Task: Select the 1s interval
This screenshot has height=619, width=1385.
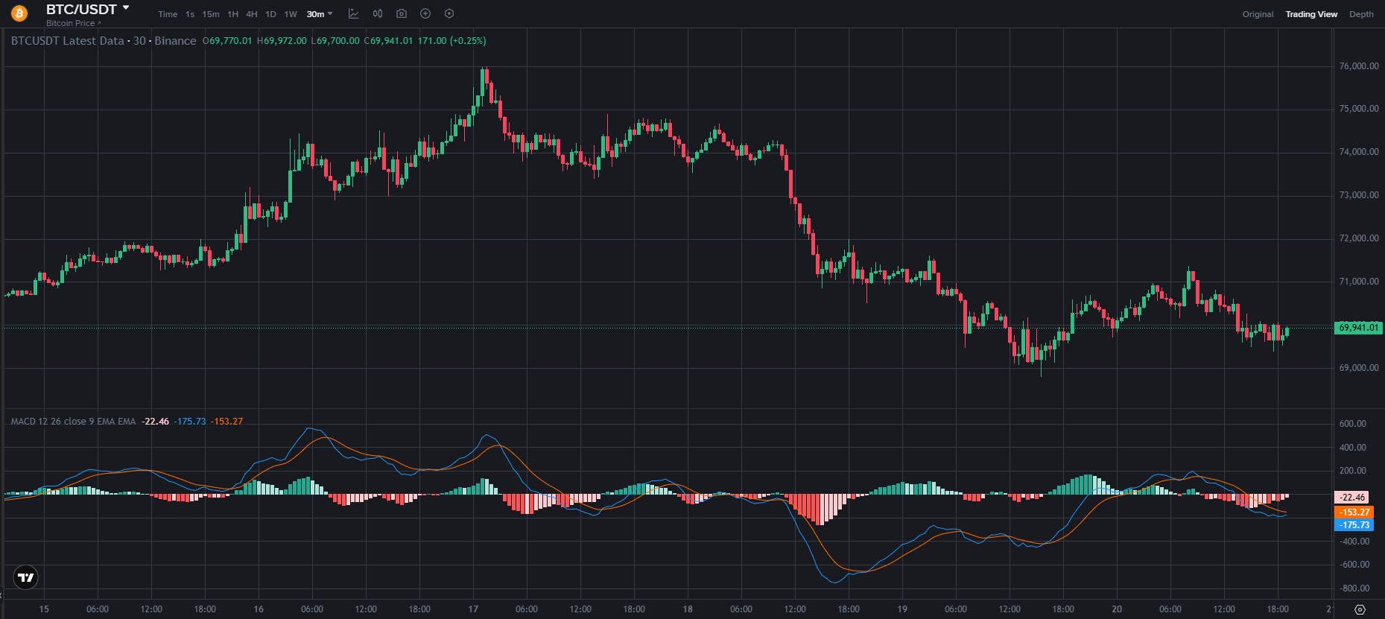Action: [190, 14]
